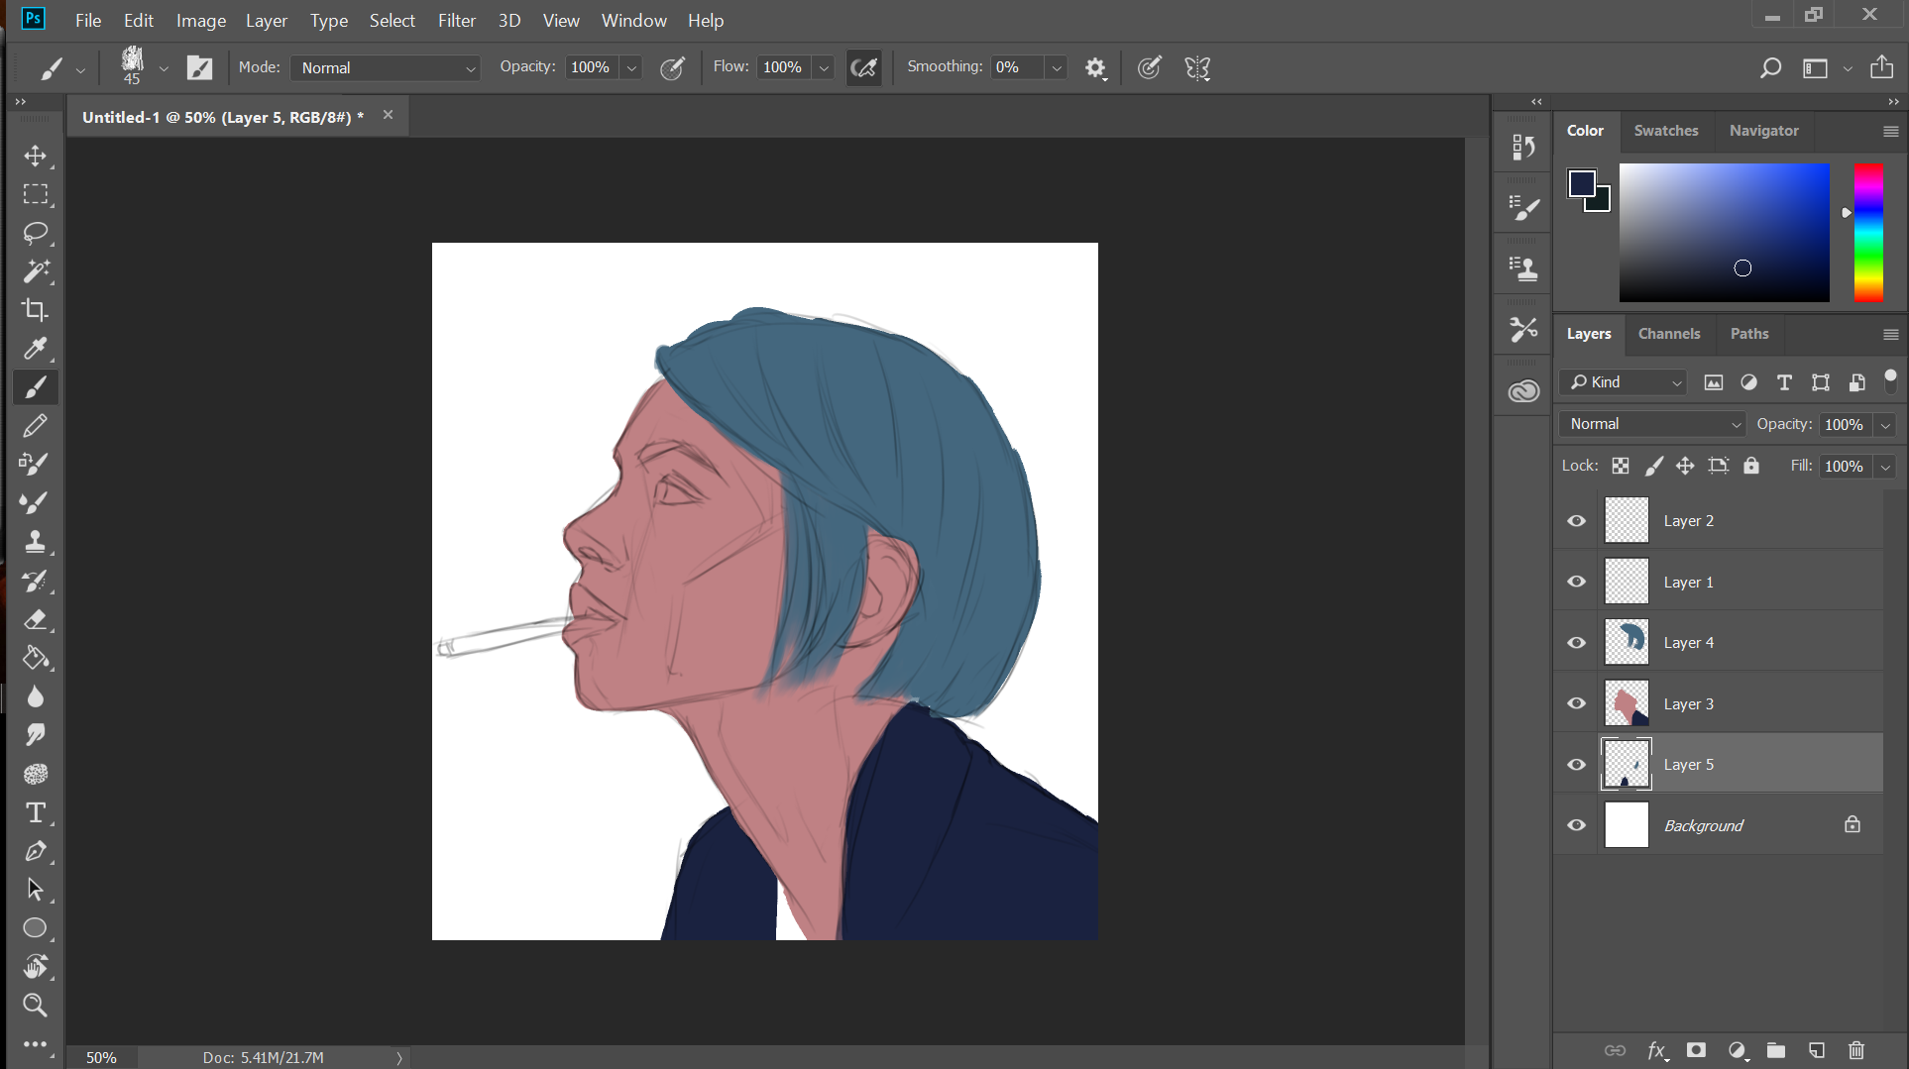Image resolution: width=1909 pixels, height=1069 pixels.
Task: Pick the Eyedropper tool
Action: tap(36, 349)
